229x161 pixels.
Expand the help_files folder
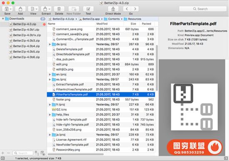point(50,114)
